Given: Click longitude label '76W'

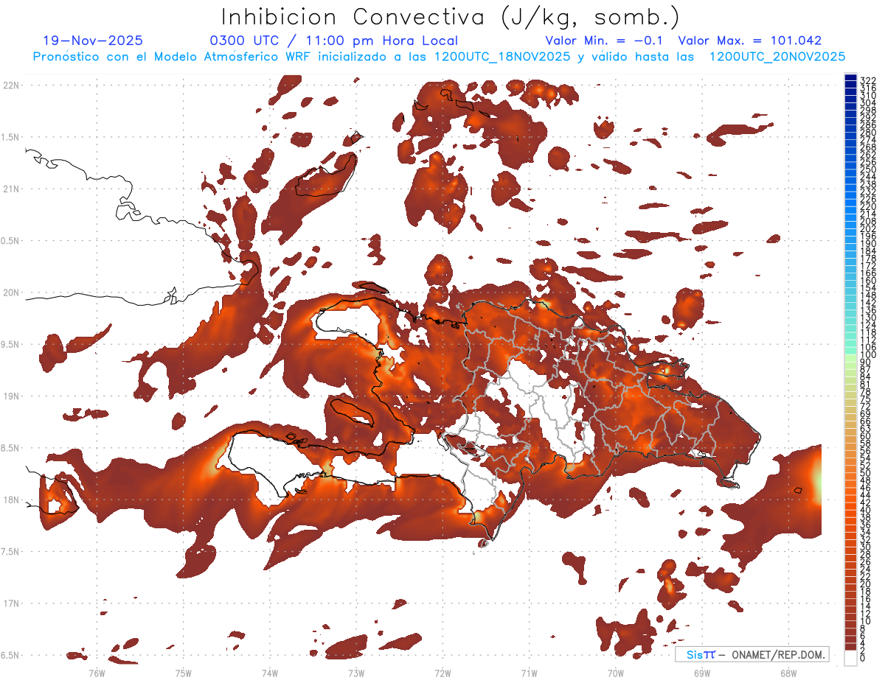Looking at the screenshot, I should coord(97,673).
